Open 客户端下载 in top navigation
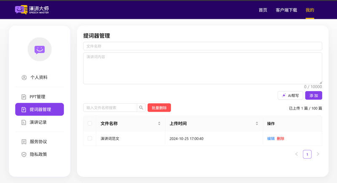337x183 pixels. 286,10
